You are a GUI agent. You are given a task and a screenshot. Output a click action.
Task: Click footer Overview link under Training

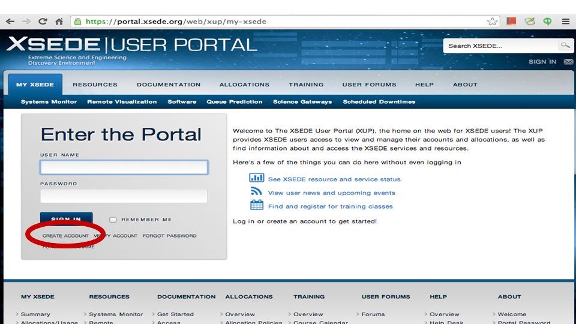pyautogui.click(x=308, y=314)
